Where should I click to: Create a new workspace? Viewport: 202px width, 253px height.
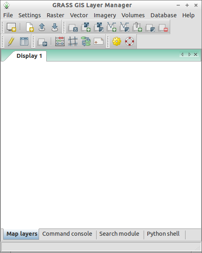point(30,27)
